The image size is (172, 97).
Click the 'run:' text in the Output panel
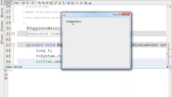pos(11,71)
